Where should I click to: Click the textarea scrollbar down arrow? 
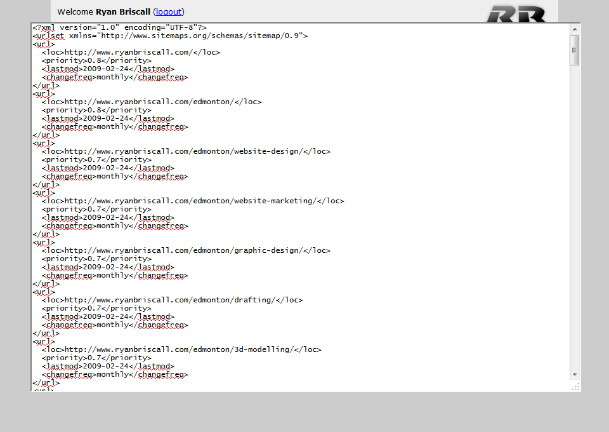tap(575, 375)
